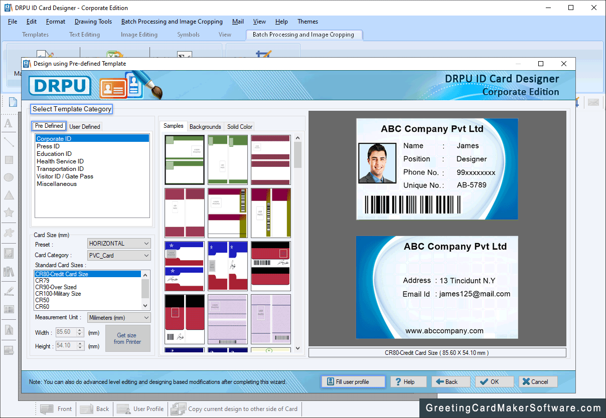Click the Width value stepper arrows
Image resolution: width=606 pixels, height=418 pixels.
click(80, 332)
